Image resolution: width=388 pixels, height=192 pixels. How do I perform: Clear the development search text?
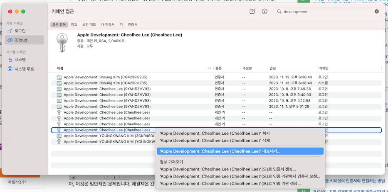[x=377, y=12]
